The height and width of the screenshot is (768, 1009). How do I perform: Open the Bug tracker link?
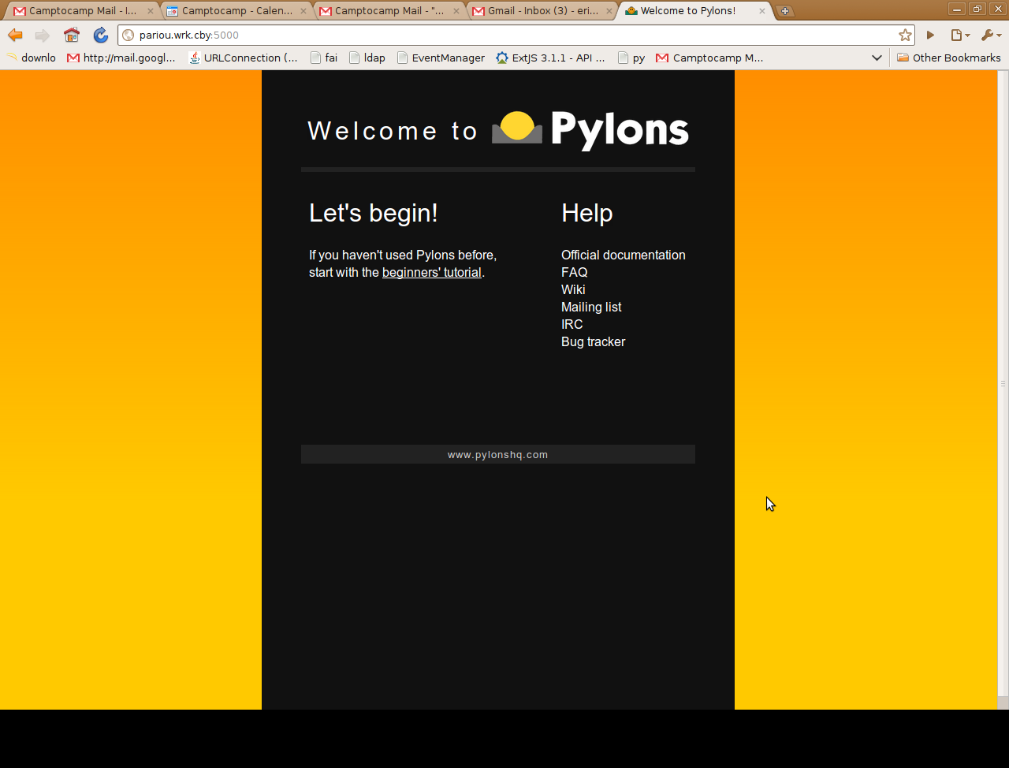pyautogui.click(x=593, y=341)
